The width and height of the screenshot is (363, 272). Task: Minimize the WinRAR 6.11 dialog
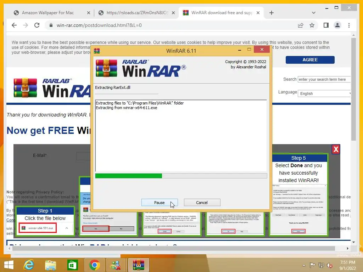tap(240, 50)
